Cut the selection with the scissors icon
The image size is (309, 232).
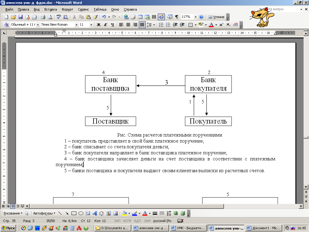(x=74, y=17)
